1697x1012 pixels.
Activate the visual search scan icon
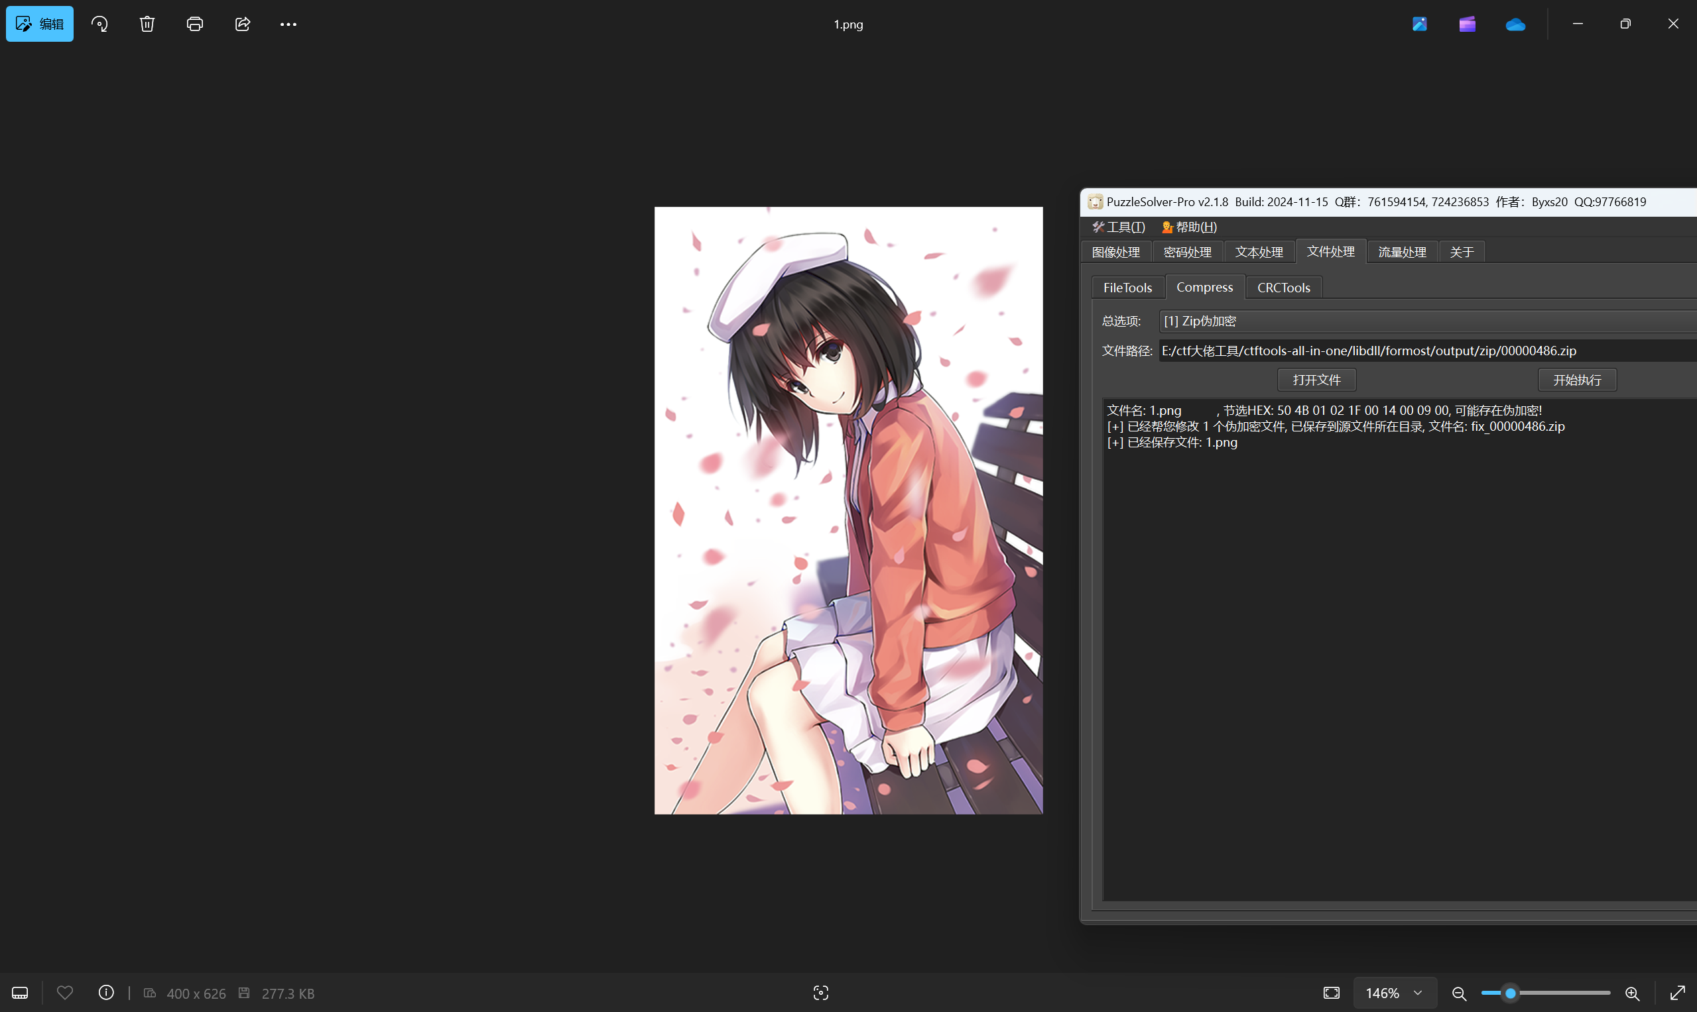click(x=821, y=993)
